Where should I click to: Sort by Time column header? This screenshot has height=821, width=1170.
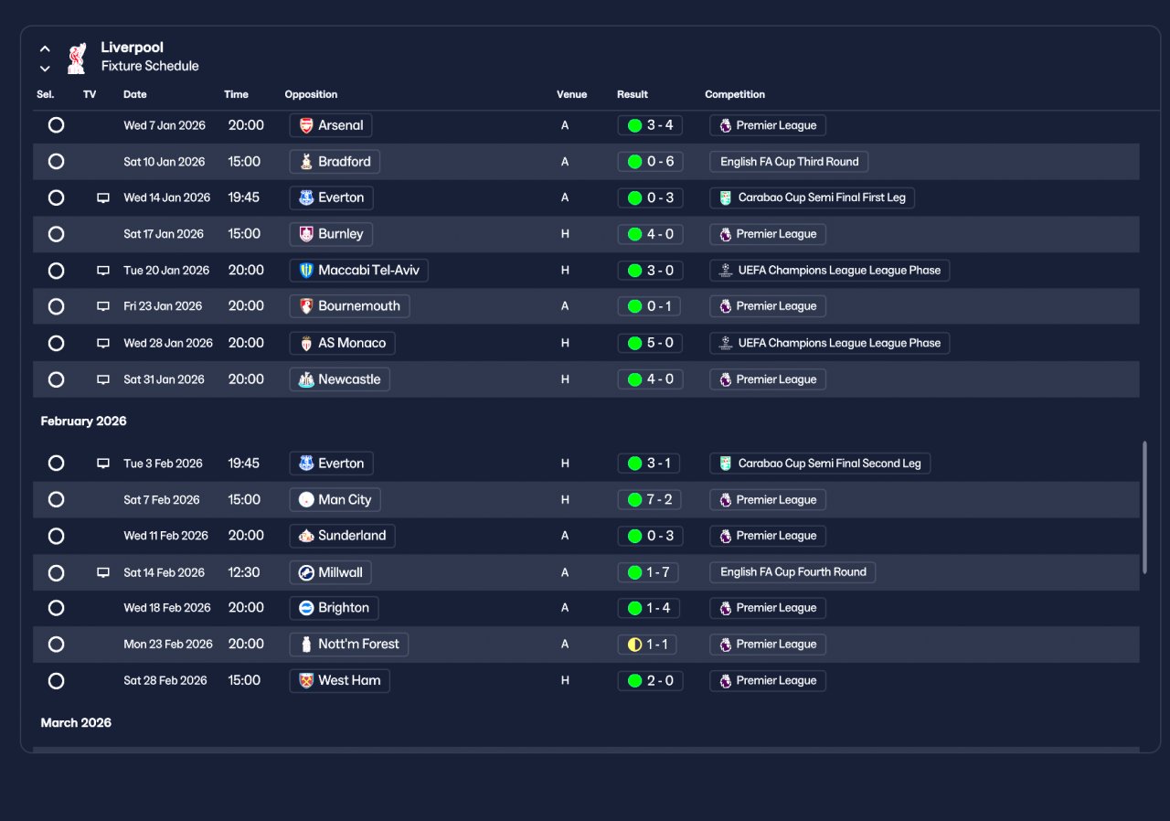point(236,94)
